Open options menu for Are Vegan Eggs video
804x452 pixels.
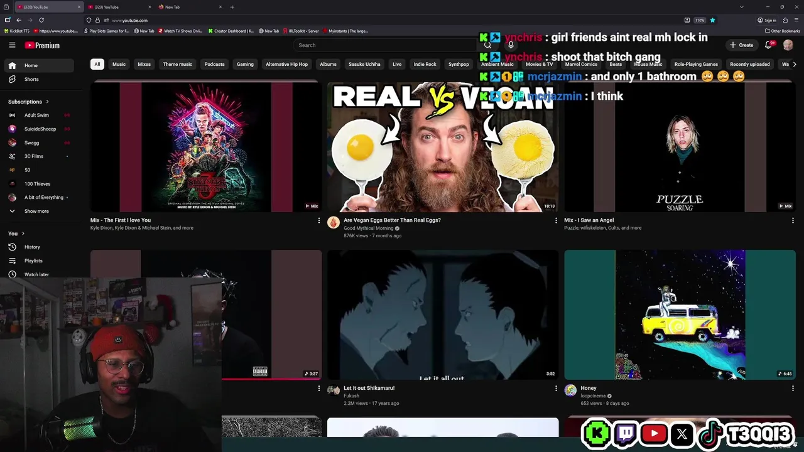point(555,220)
